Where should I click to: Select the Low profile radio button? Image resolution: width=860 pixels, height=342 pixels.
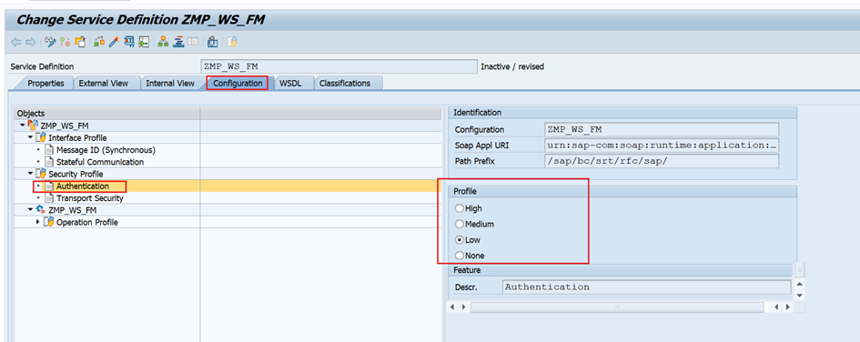click(459, 240)
